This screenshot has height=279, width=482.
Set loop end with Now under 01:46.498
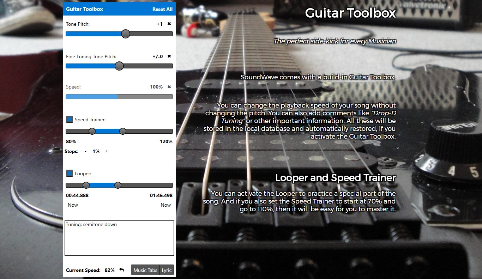tap(166, 205)
